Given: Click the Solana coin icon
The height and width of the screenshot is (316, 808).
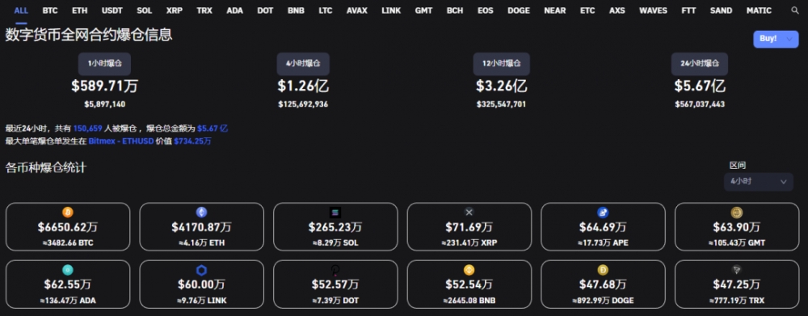Looking at the screenshot, I should 335,213.
